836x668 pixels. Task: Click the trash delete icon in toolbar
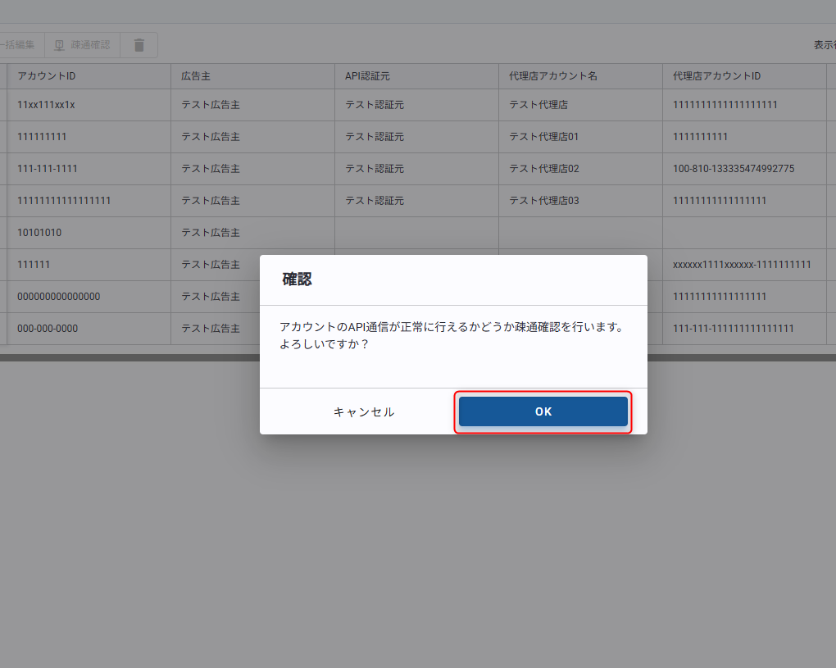pyautogui.click(x=139, y=45)
